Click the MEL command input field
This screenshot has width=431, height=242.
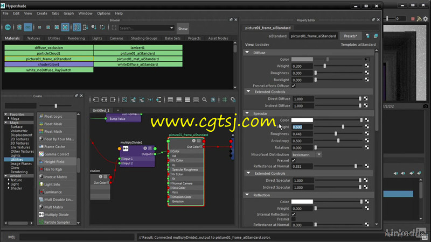[x=77, y=237]
